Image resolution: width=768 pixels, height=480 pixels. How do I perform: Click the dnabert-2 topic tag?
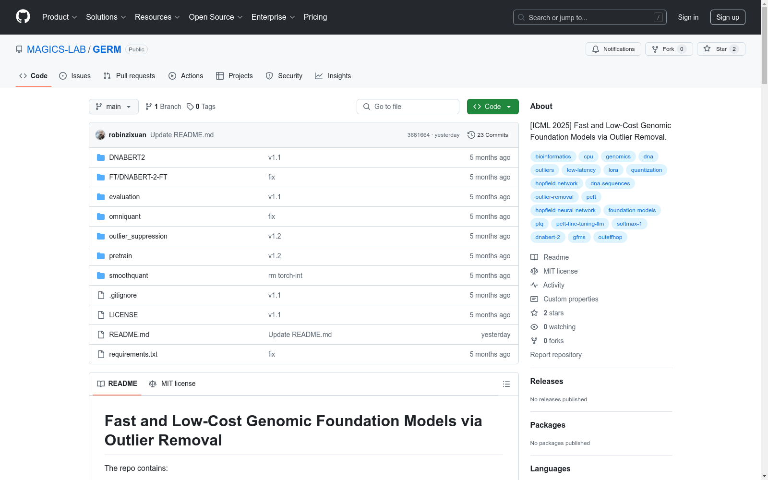(548, 237)
